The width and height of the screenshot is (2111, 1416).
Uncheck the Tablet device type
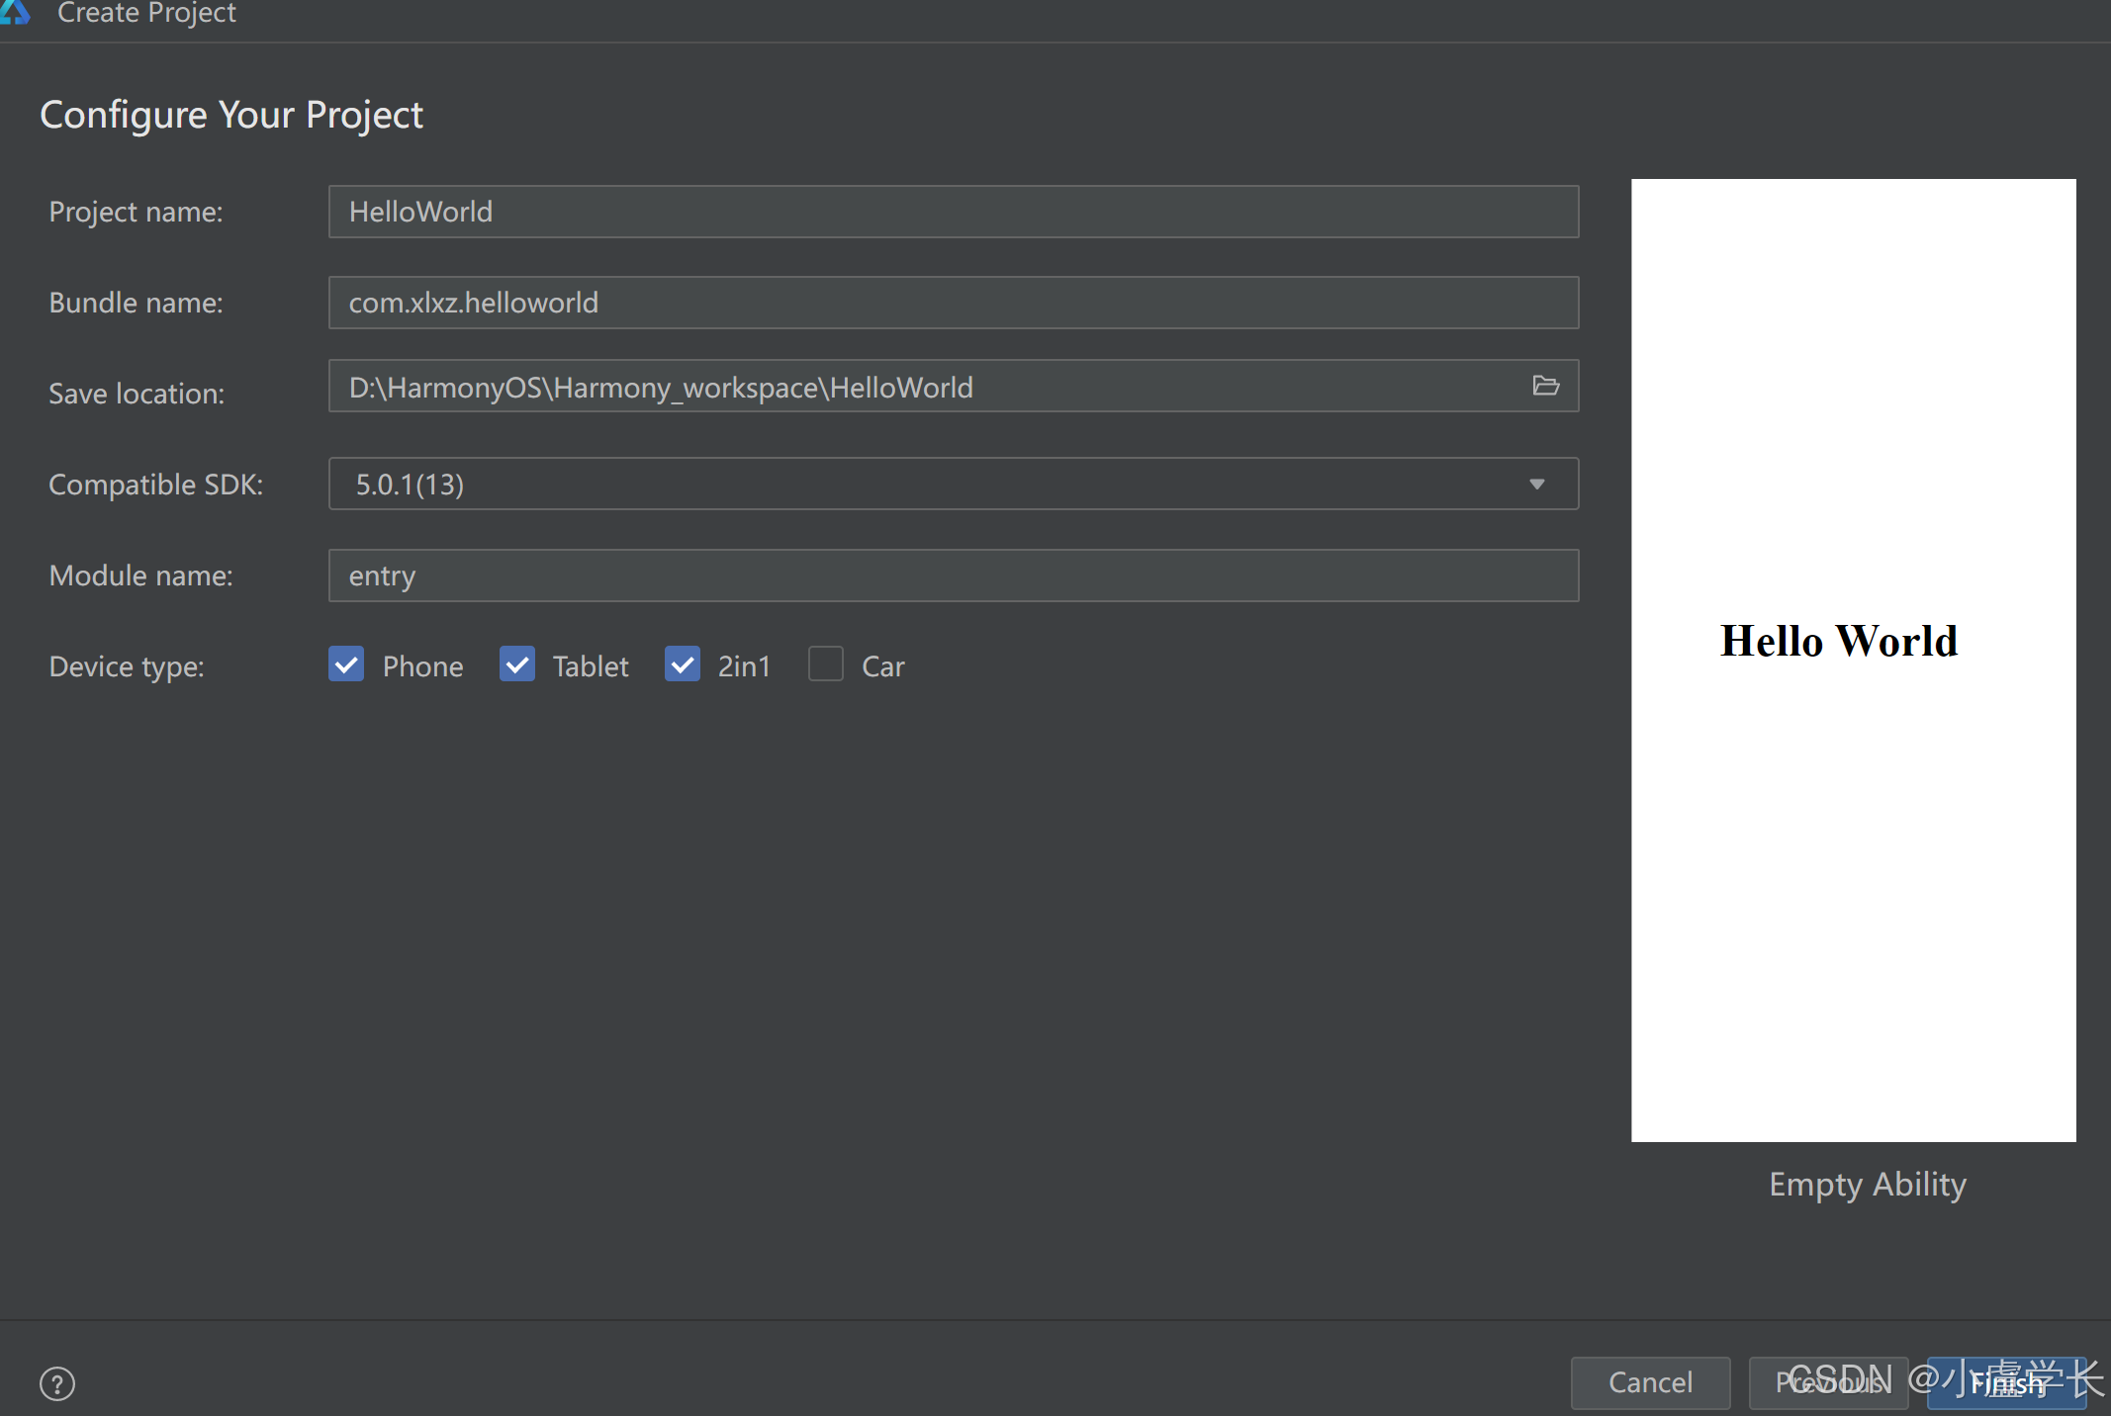point(517,664)
